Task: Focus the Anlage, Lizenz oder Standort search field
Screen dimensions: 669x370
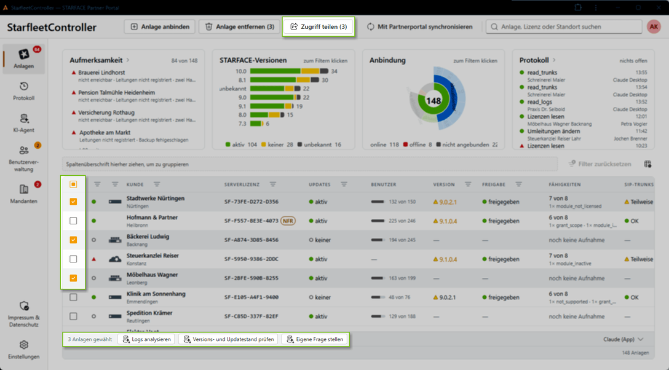Action: click(564, 26)
